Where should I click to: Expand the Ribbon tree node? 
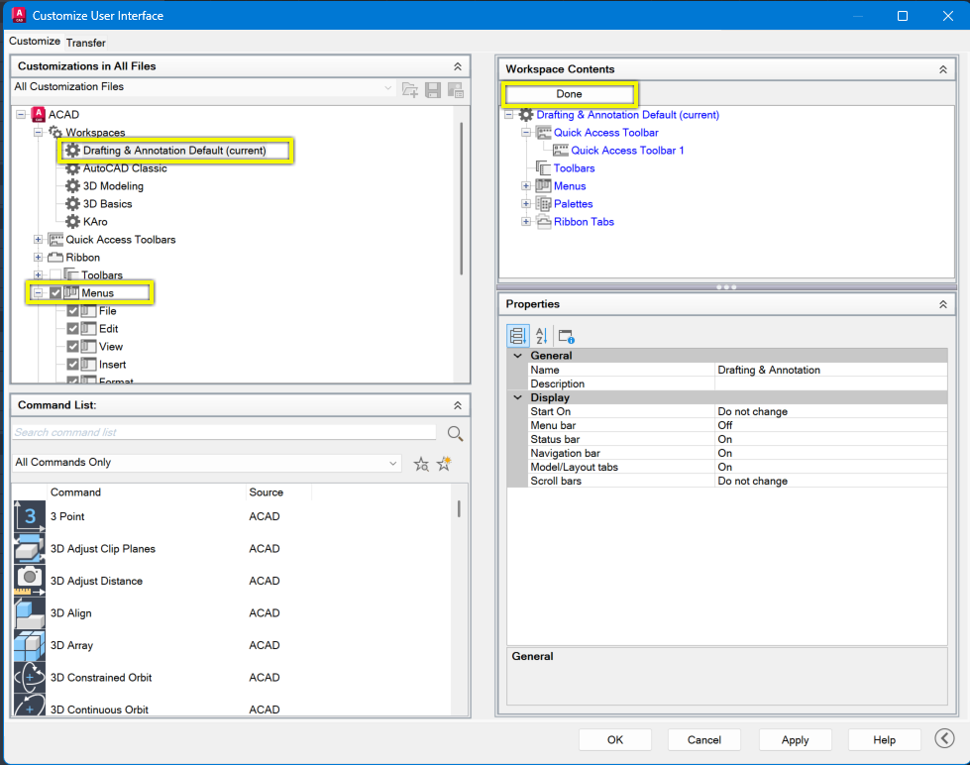tap(38, 257)
